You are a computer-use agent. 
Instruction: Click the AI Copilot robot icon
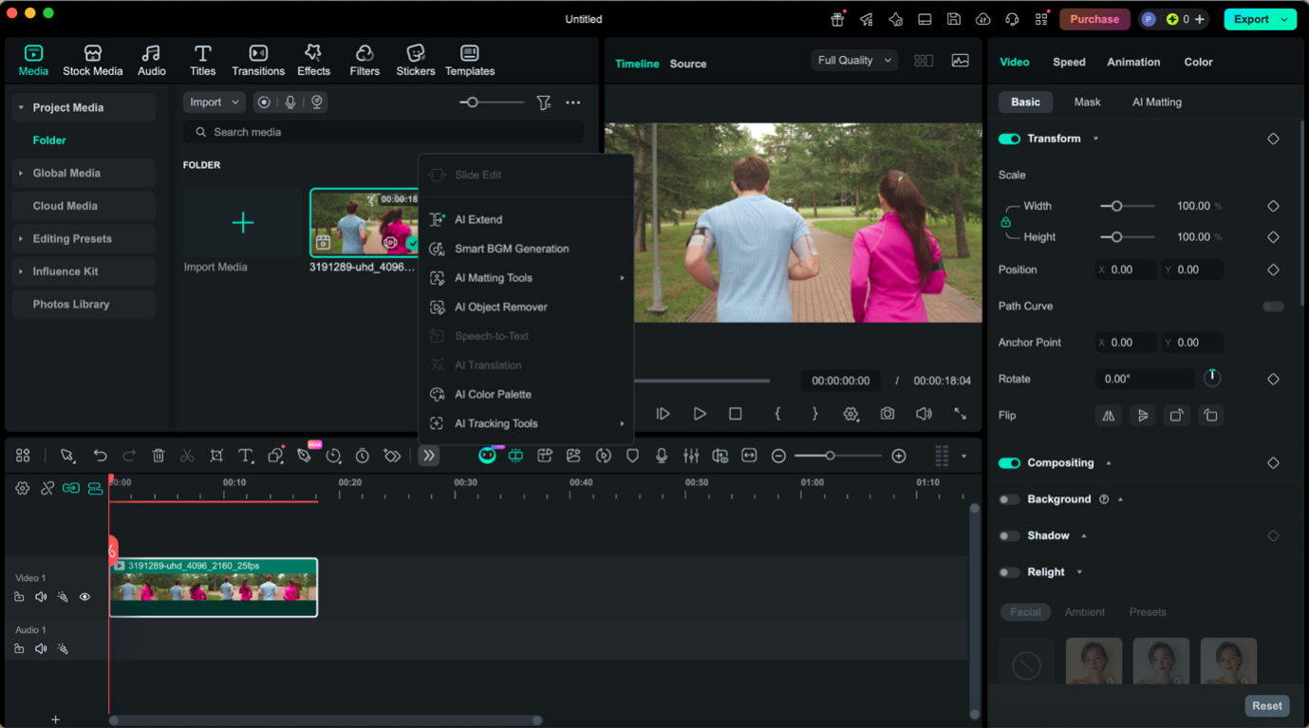487,456
